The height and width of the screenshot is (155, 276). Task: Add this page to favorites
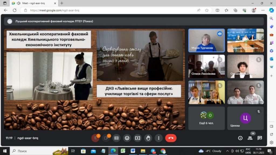[x=207, y=10]
